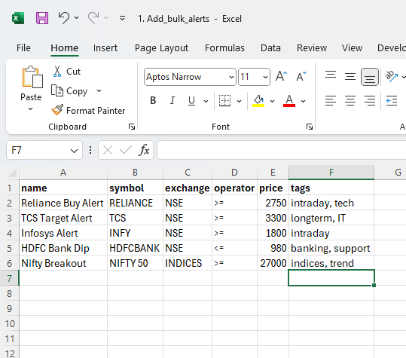Image resolution: width=406 pixels, height=358 pixels.
Task: Toggle Italic formatting
Action: (x=172, y=100)
